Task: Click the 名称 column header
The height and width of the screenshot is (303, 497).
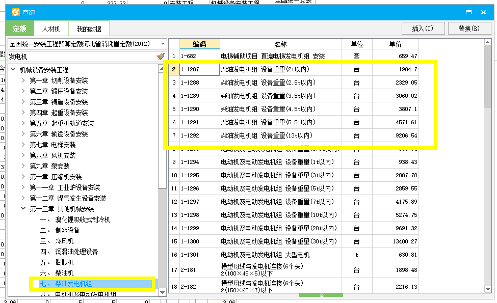Action: click(281, 44)
